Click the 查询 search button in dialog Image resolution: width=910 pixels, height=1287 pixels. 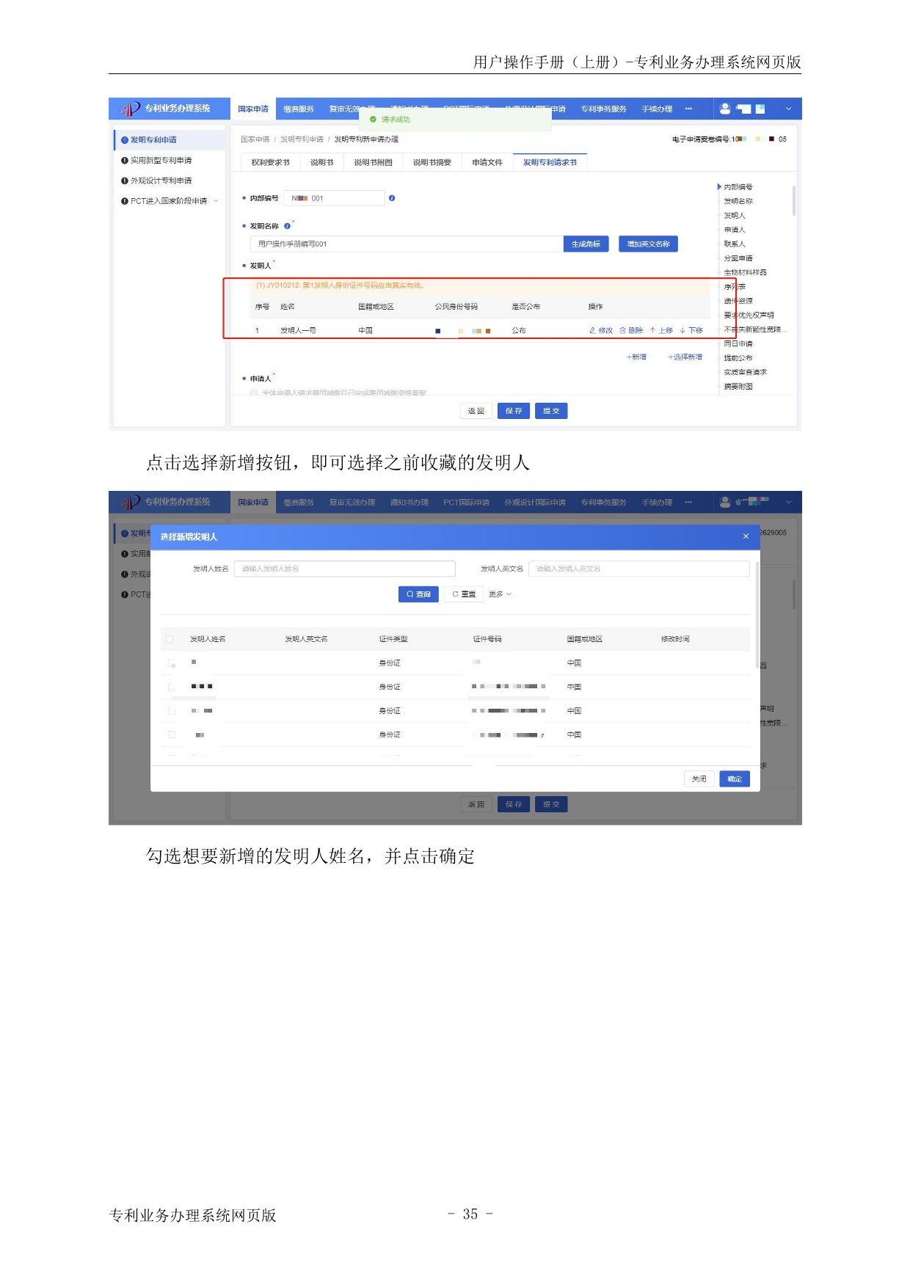[x=418, y=594]
